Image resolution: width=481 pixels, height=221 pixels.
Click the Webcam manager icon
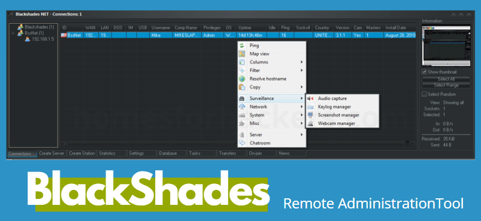pos(311,124)
